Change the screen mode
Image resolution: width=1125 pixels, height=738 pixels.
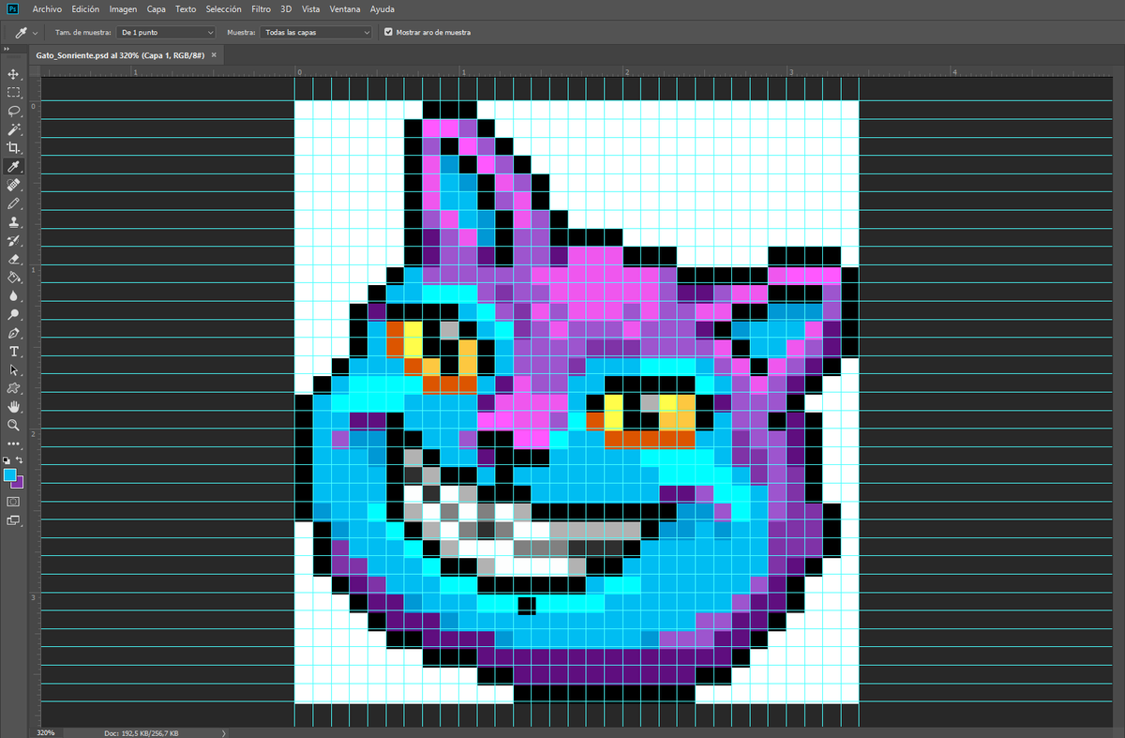(14, 521)
